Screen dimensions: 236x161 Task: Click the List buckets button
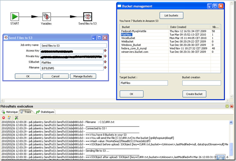coord(171,15)
